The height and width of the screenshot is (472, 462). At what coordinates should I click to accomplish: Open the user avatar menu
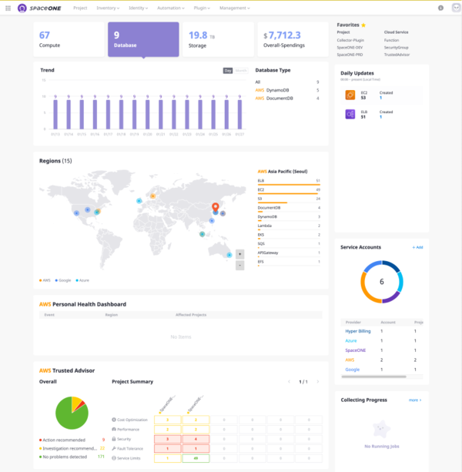coord(457,8)
